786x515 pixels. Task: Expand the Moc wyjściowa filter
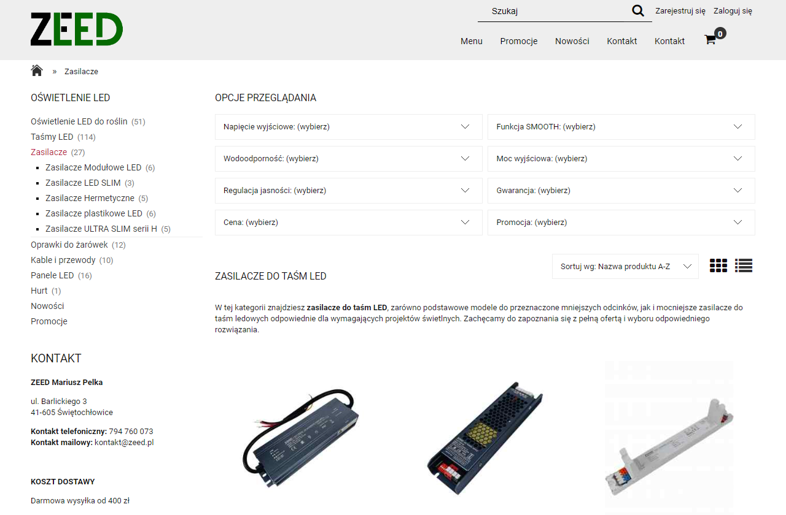pyautogui.click(x=621, y=158)
